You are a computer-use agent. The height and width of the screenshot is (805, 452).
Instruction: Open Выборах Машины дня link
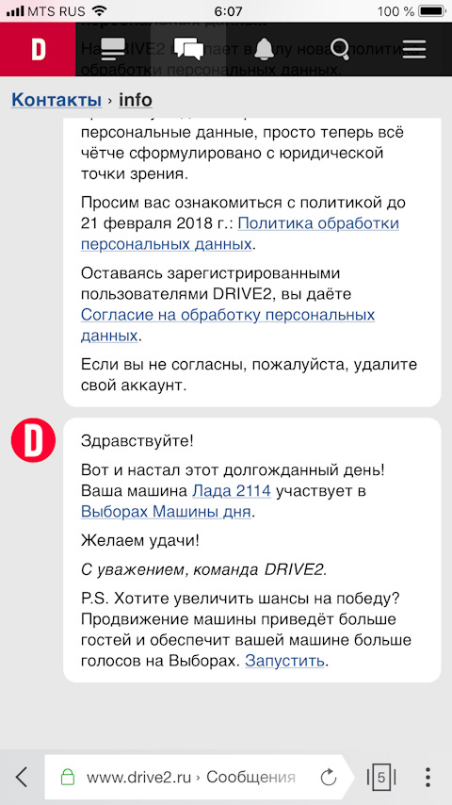[166, 511]
